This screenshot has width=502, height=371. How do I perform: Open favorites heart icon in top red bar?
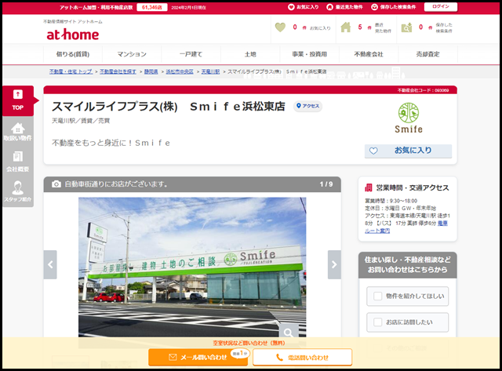tap(291, 7)
